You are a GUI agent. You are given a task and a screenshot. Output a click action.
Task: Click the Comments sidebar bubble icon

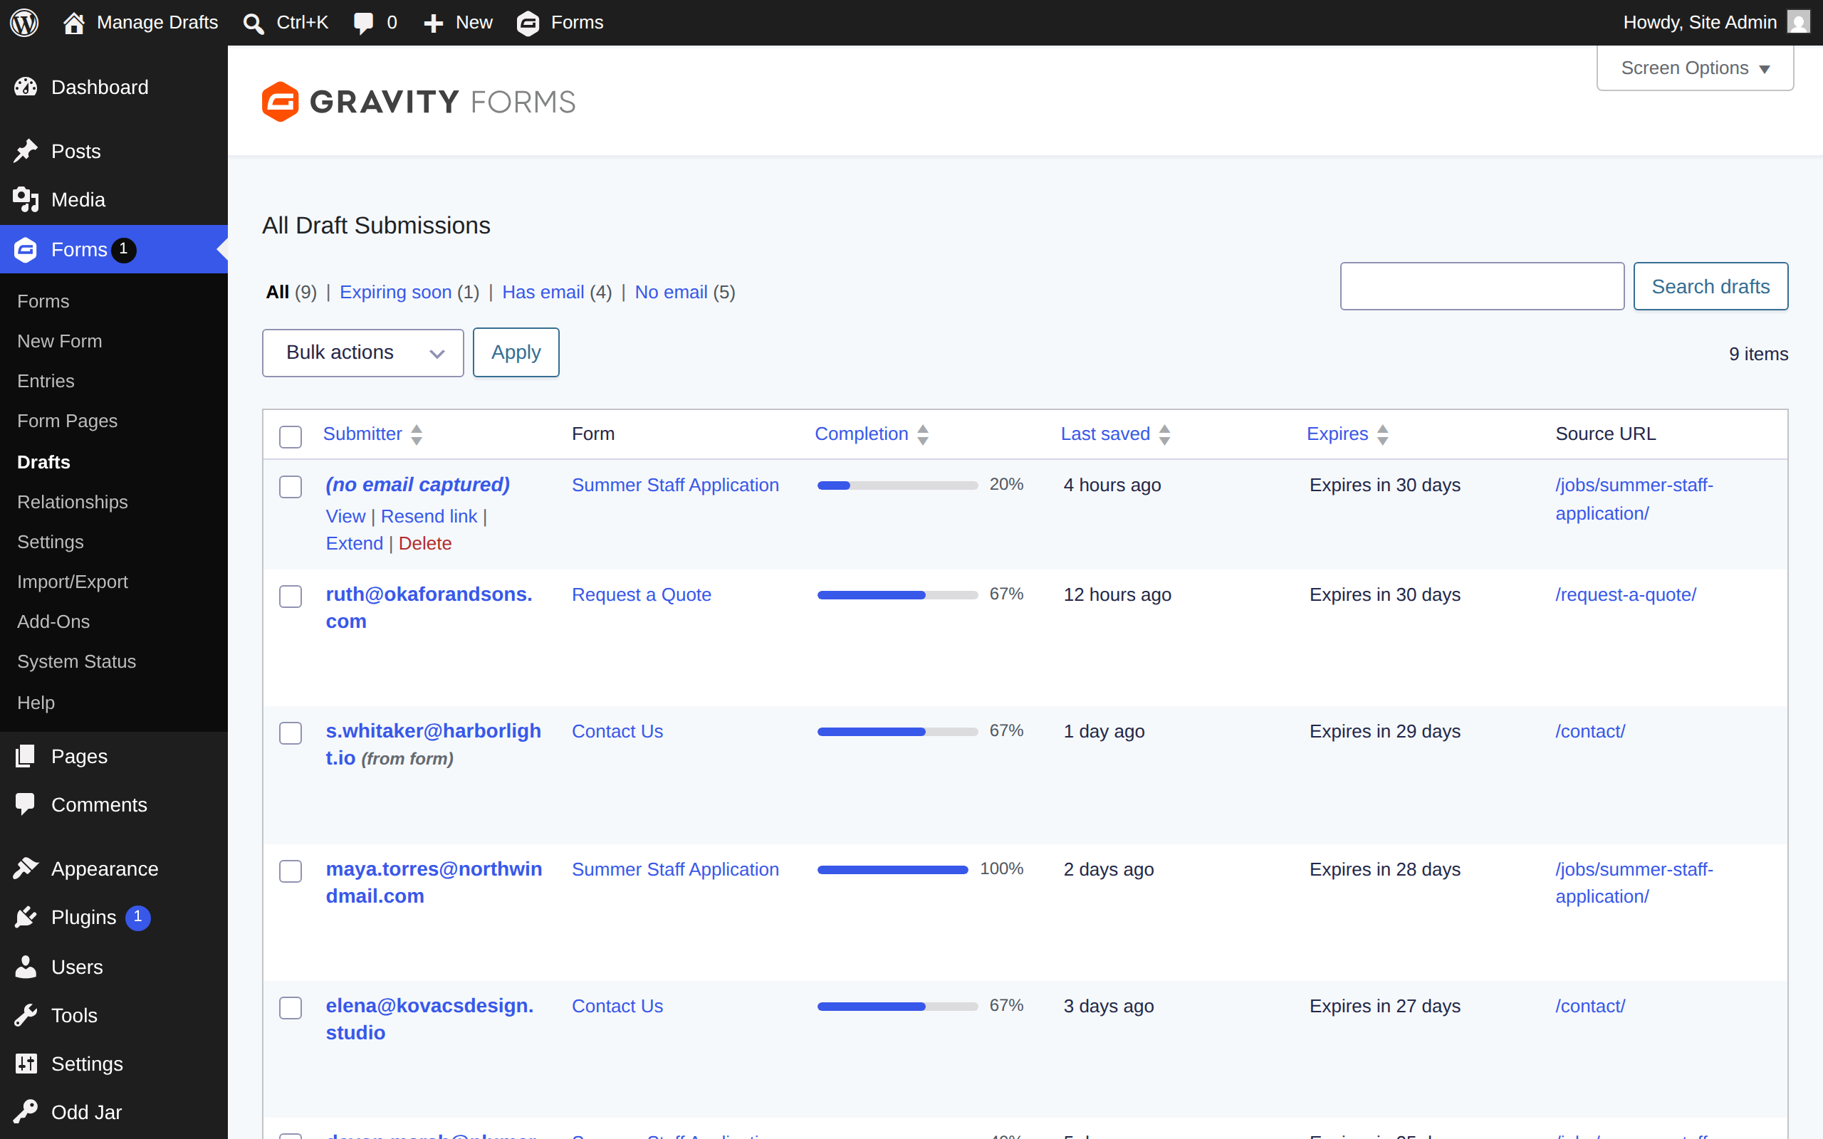click(x=26, y=804)
